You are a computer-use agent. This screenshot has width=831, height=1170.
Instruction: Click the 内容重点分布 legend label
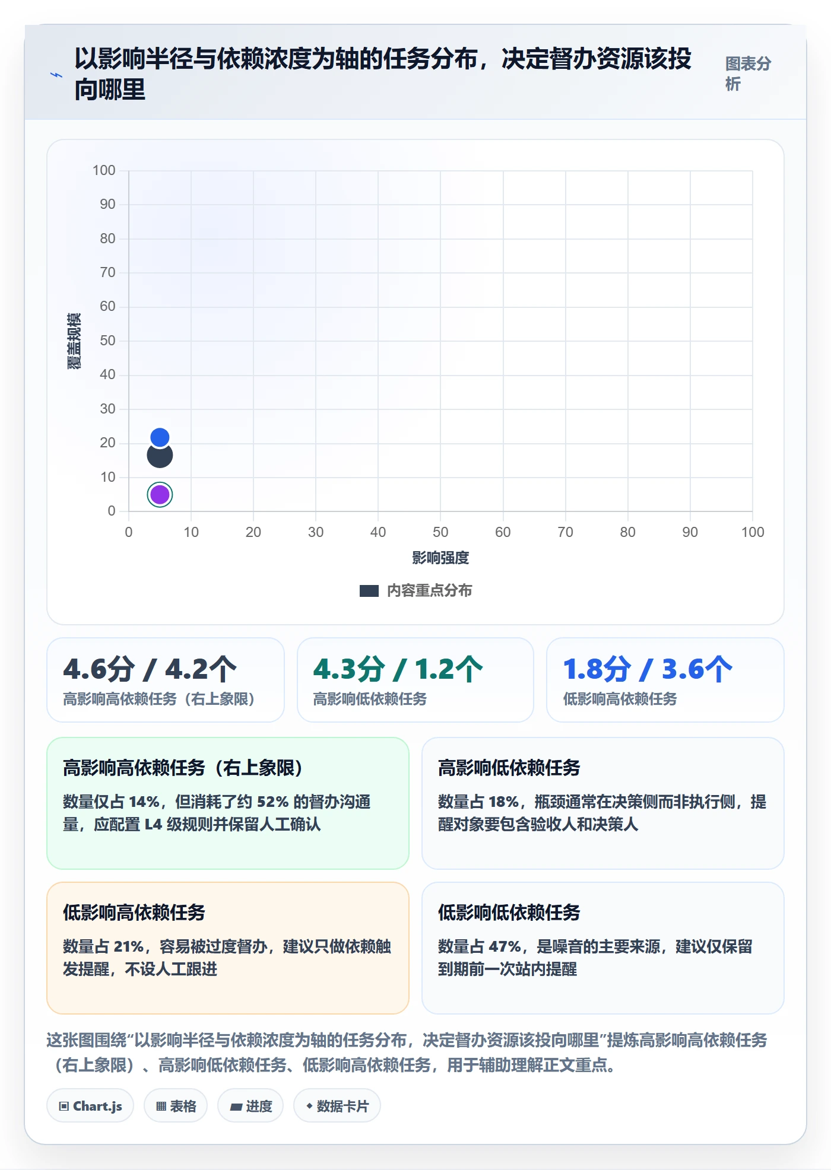[429, 591]
